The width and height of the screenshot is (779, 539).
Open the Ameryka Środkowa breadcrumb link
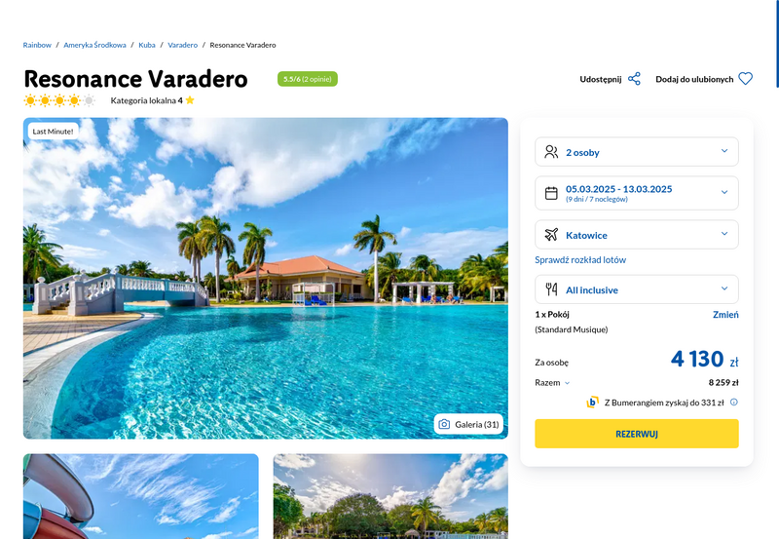pos(94,45)
